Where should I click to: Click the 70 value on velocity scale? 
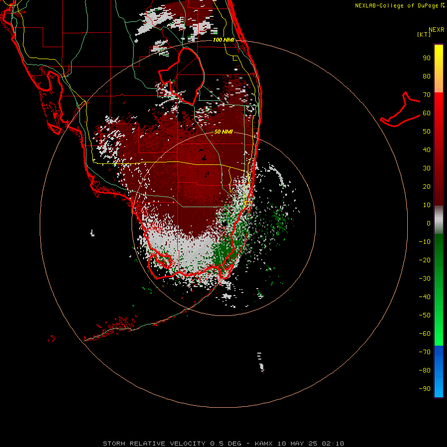(427, 95)
